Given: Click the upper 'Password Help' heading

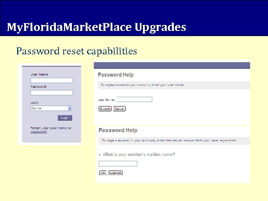Looking at the screenshot, I should 116,75.
